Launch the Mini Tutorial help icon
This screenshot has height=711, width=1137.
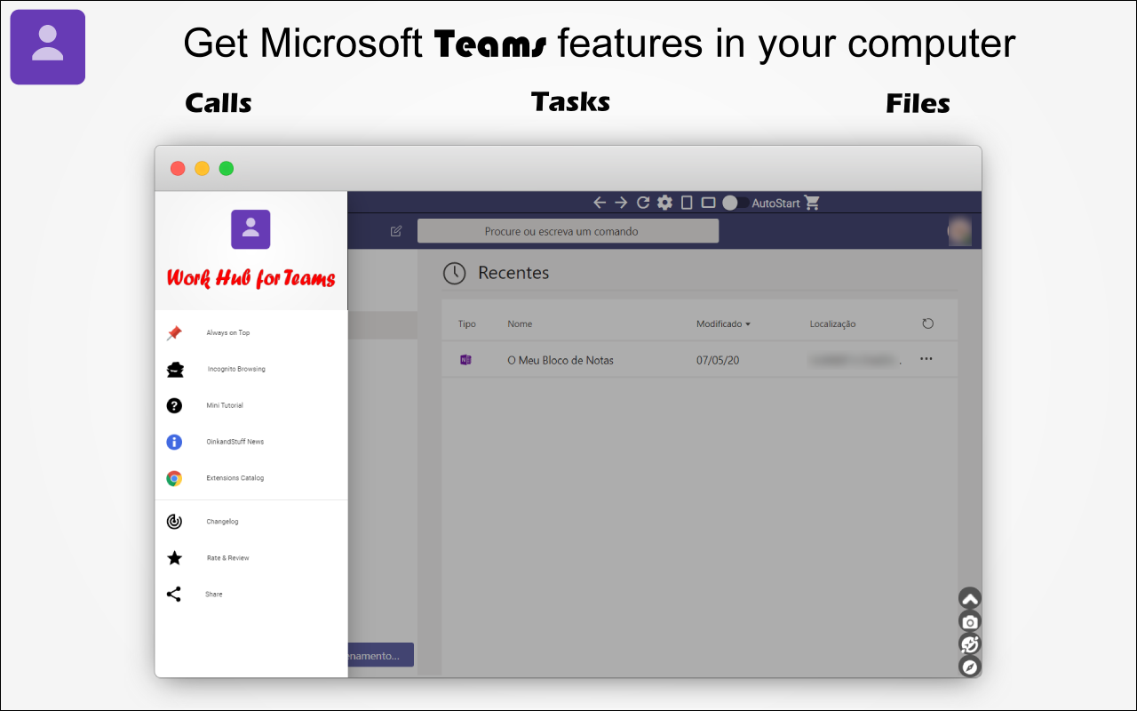coord(174,405)
